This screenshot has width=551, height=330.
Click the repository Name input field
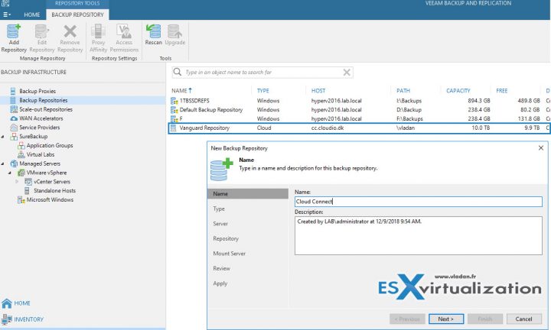pos(418,202)
